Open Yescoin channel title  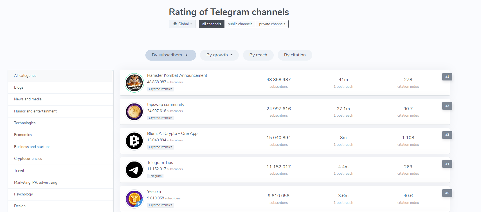click(154, 192)
